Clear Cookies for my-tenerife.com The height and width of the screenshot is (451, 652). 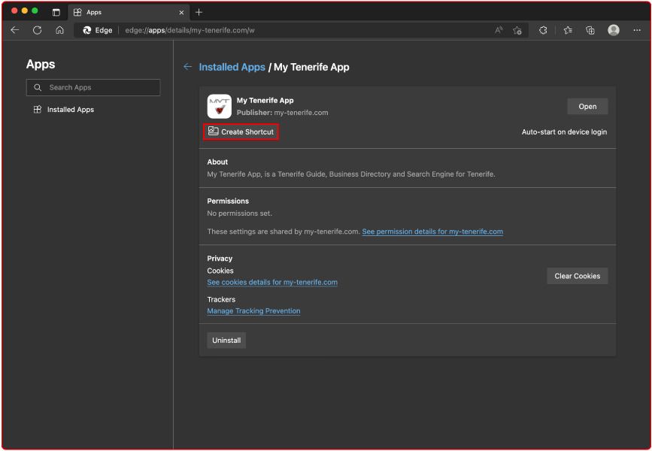[577, 275]
